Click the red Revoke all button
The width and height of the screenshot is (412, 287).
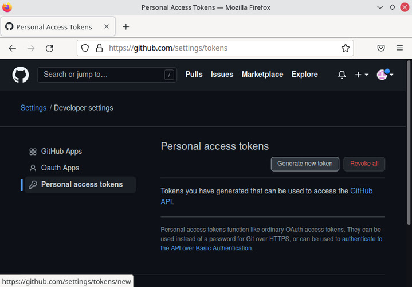click(364, 164)
